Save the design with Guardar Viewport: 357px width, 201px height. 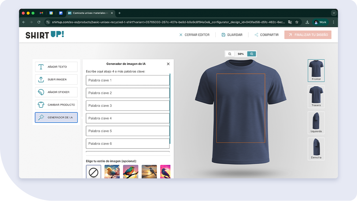(x=232, y=35)
